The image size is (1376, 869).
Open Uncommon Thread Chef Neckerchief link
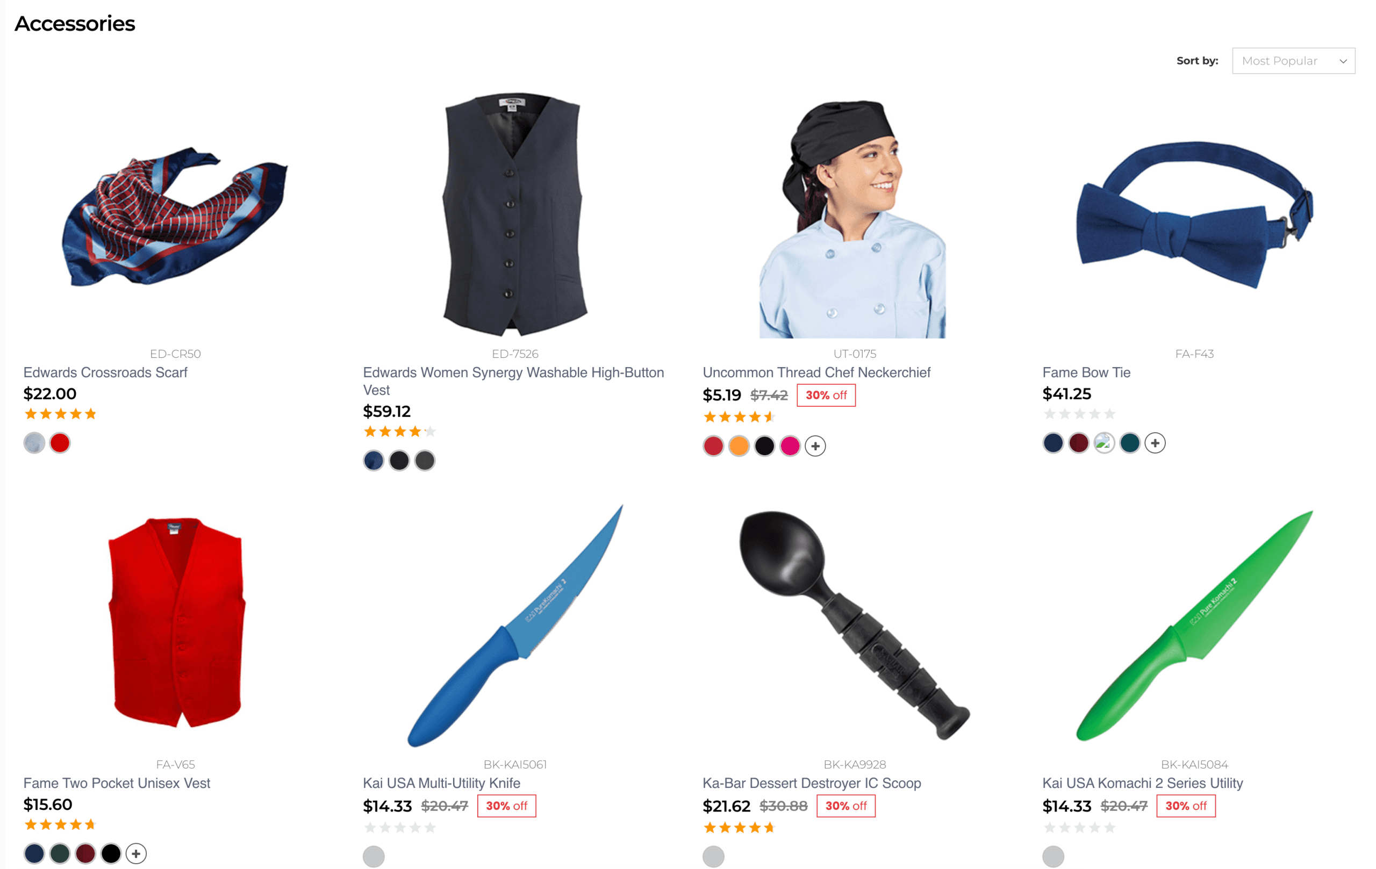point(816,372)
